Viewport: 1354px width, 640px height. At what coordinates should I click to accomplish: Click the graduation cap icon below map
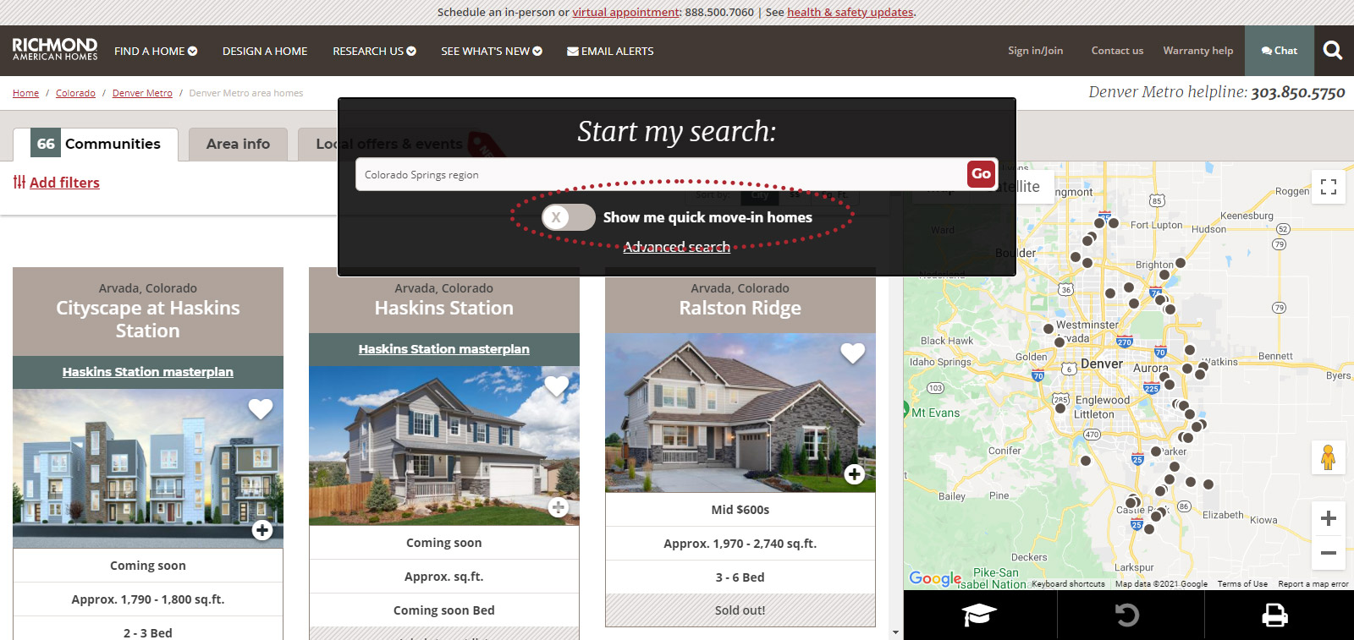(979, 615)
